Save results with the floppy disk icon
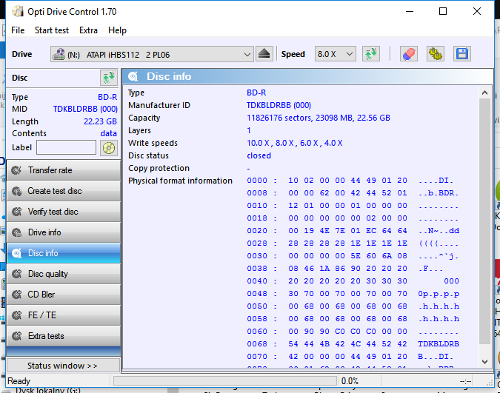 (462, 54)
